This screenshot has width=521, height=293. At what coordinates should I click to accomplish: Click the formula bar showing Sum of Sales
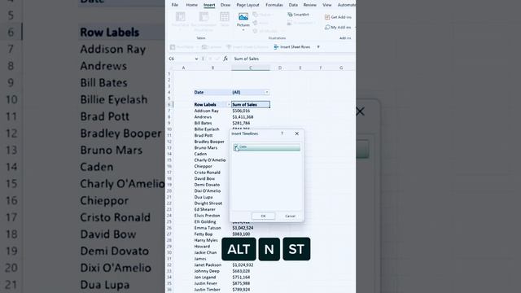click(292, 59)
